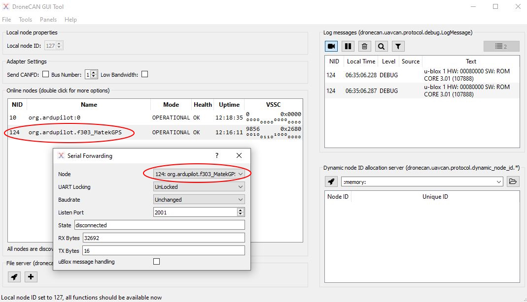Open log message search magnifier
This screenshot has height=302, width=527.
pyautogui.click(x=381, y=46)
